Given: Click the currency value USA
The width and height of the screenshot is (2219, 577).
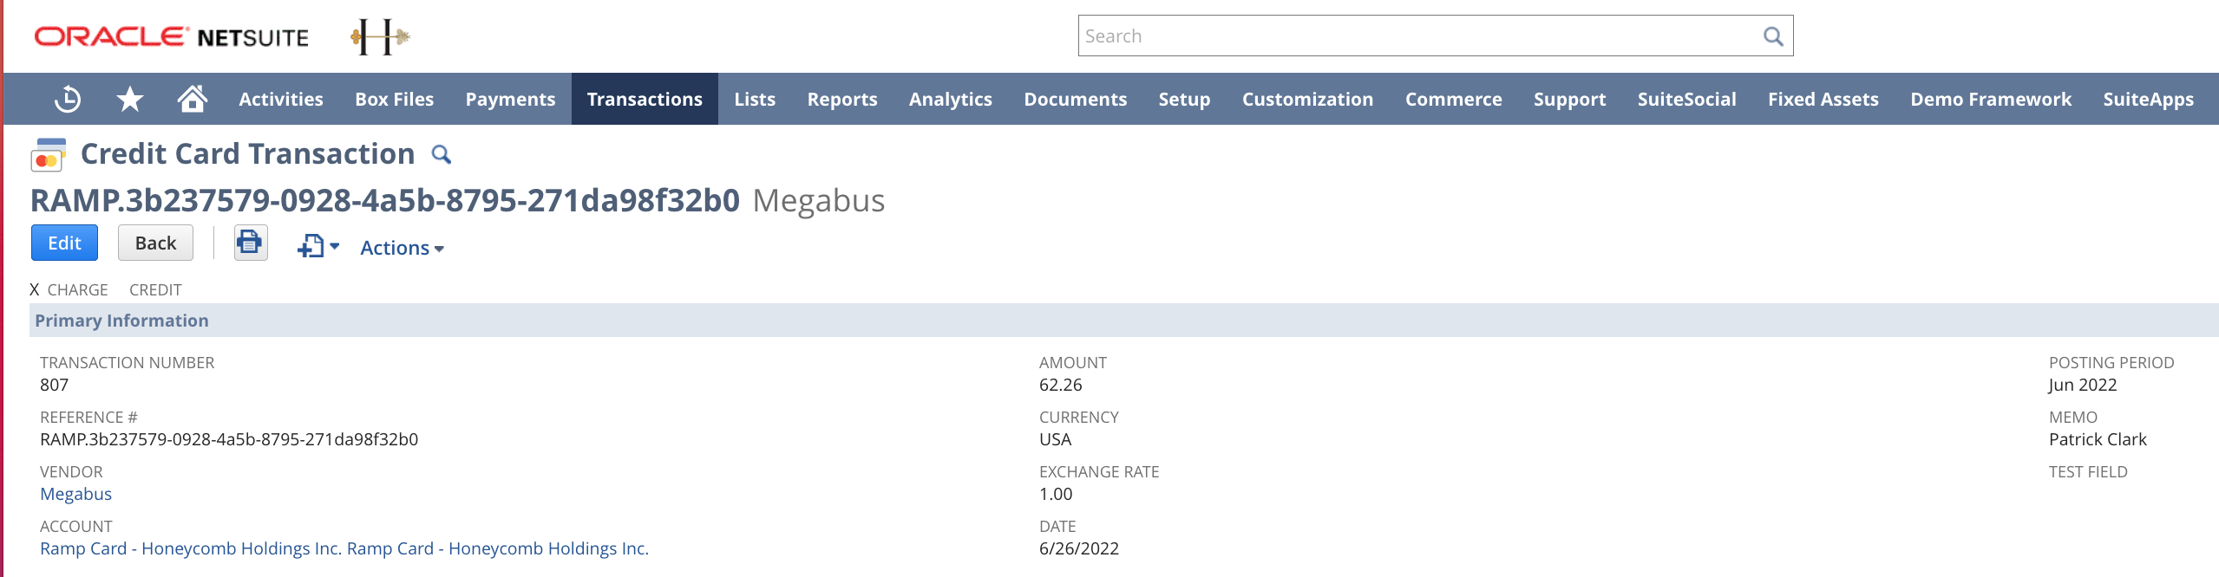Looking at the screenshot, I should pyautogui.click(x=1055, y=439).
